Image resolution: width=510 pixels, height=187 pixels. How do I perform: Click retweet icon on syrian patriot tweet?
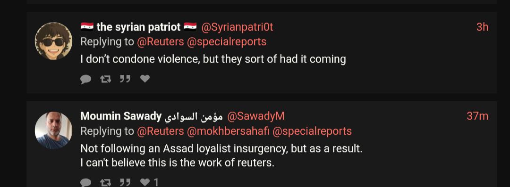[105, 79]
